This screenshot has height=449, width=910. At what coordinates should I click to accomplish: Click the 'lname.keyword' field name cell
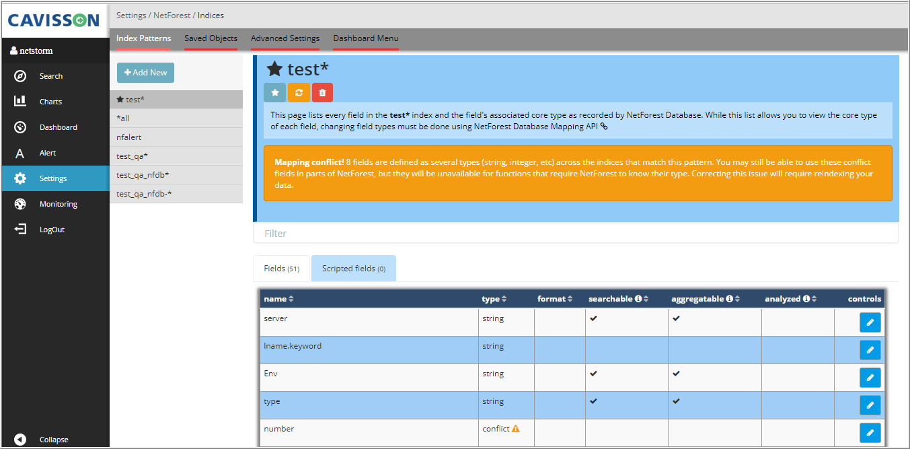pyautogui.click(x=369, y=350)
